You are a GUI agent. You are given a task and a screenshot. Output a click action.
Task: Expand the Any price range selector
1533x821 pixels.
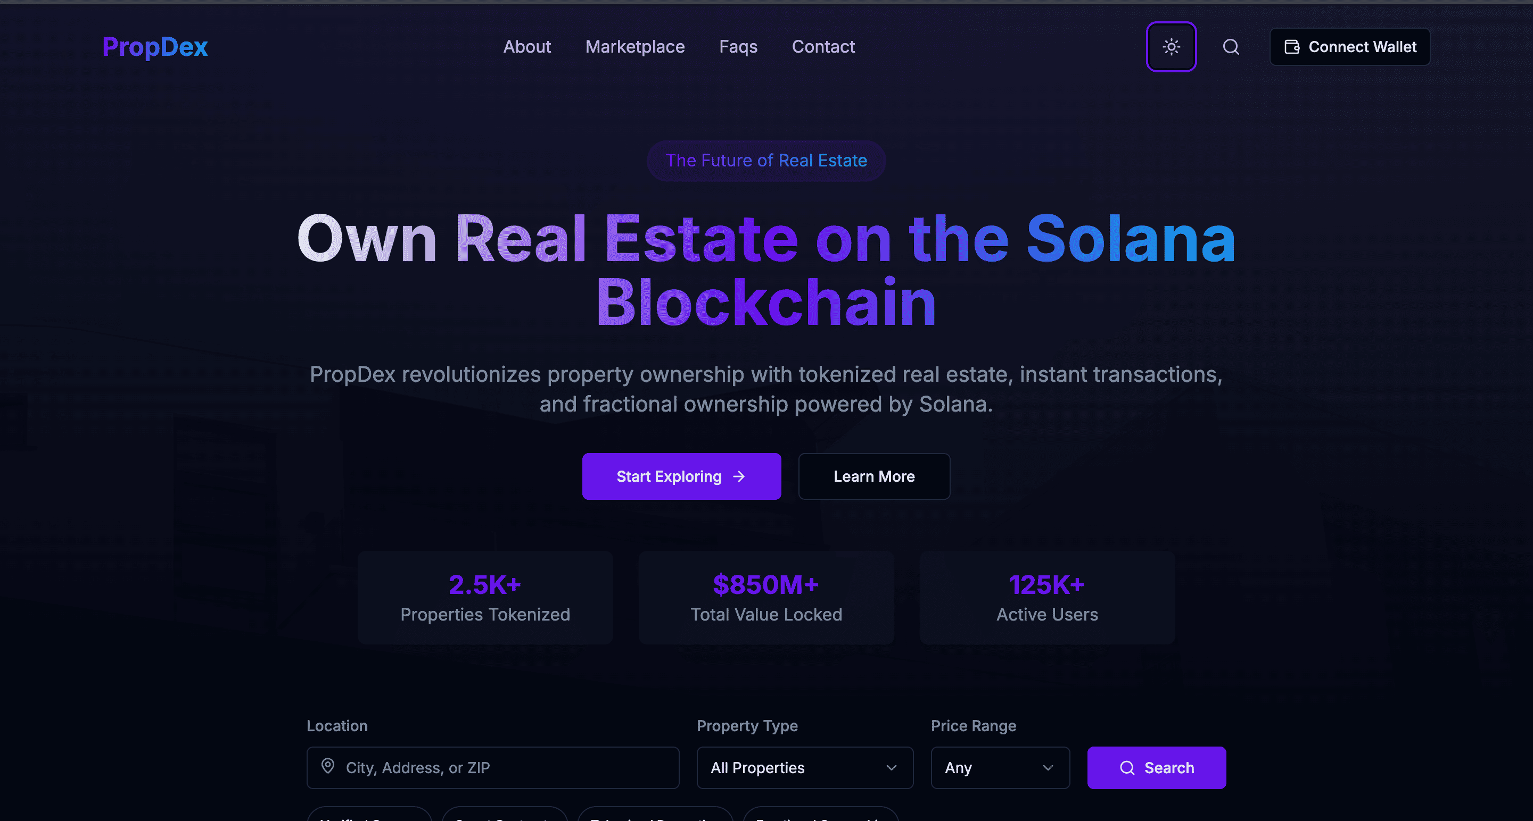1000,767
